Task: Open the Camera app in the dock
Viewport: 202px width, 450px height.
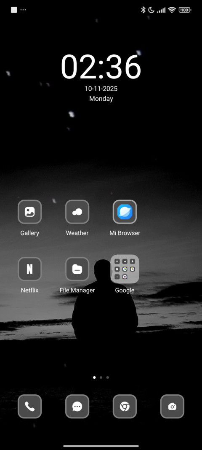Action: (172, 407)
